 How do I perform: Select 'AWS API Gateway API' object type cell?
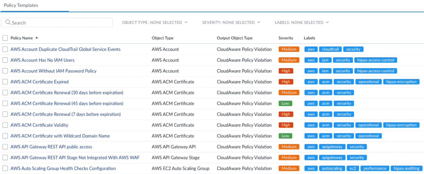[174, 147]
